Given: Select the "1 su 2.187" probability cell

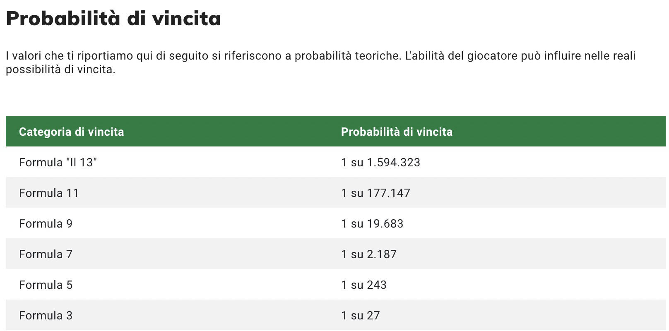Looking at the screenshot, I should 369,254.
